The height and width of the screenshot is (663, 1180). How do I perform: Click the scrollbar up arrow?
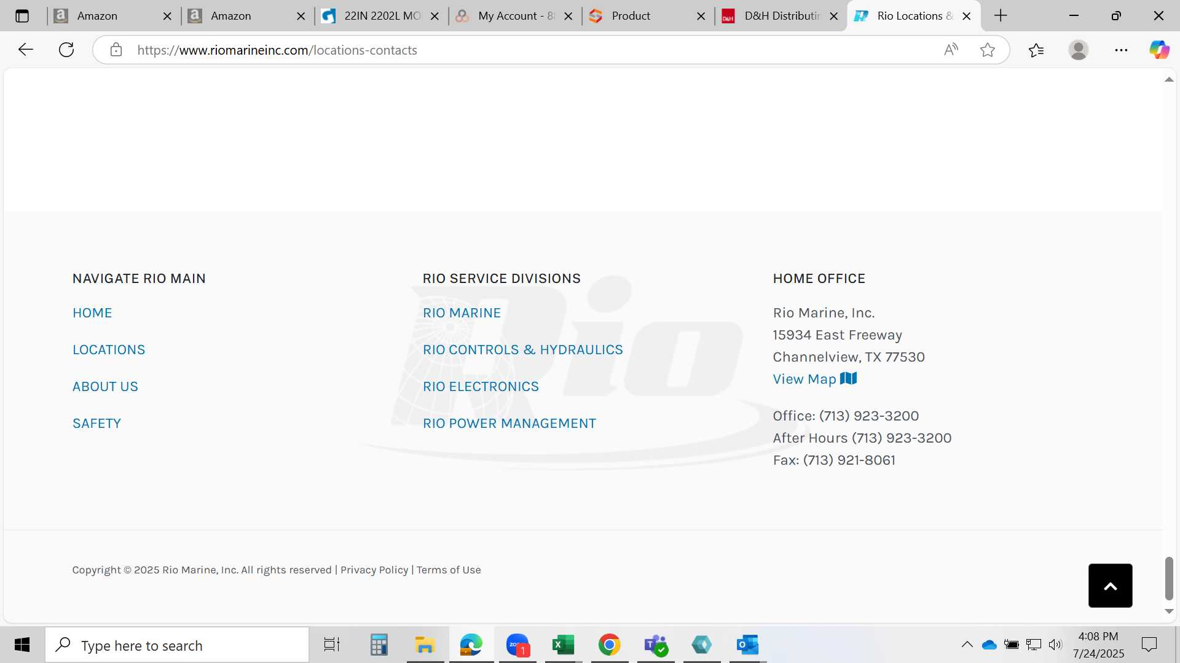pos(1169,80)
